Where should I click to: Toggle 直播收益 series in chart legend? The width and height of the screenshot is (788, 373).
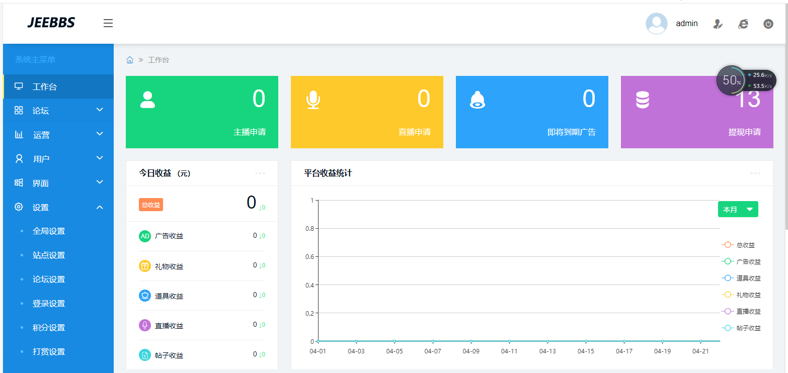click(741, 311)
